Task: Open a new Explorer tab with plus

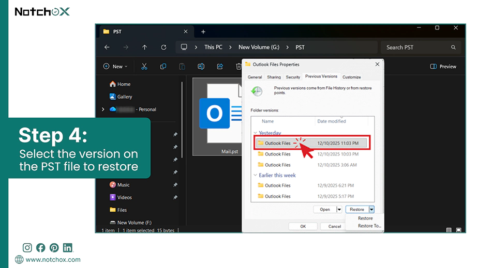Action: coord(203,31)
